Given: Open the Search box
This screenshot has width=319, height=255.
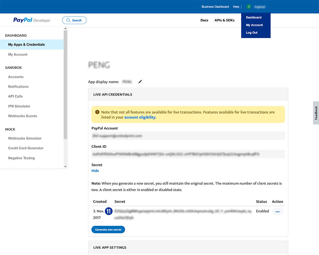Looking at the screenshot, I should 74,20.
